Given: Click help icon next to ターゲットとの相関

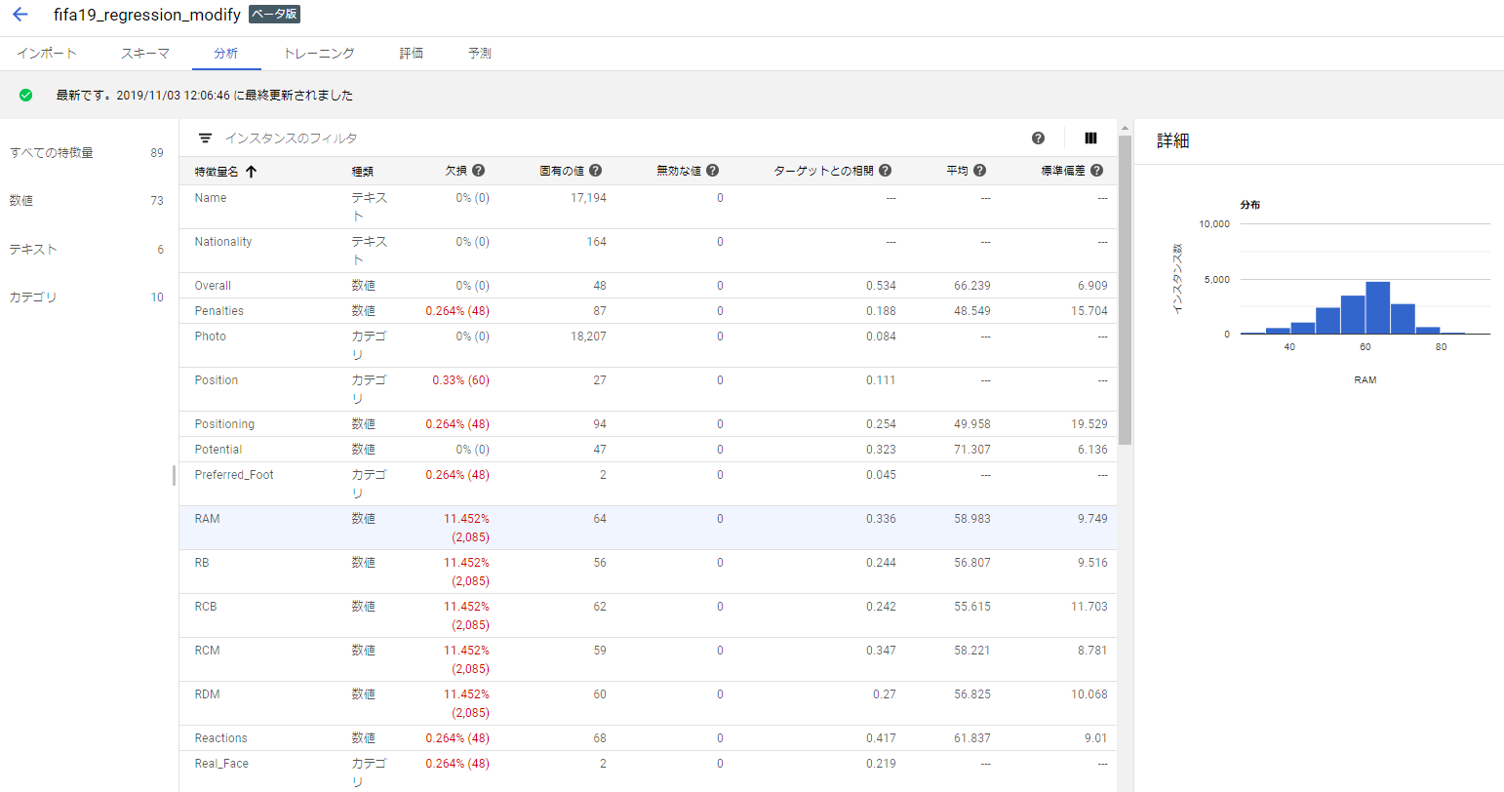Looking at the screenshot, I should click(885, 170).
